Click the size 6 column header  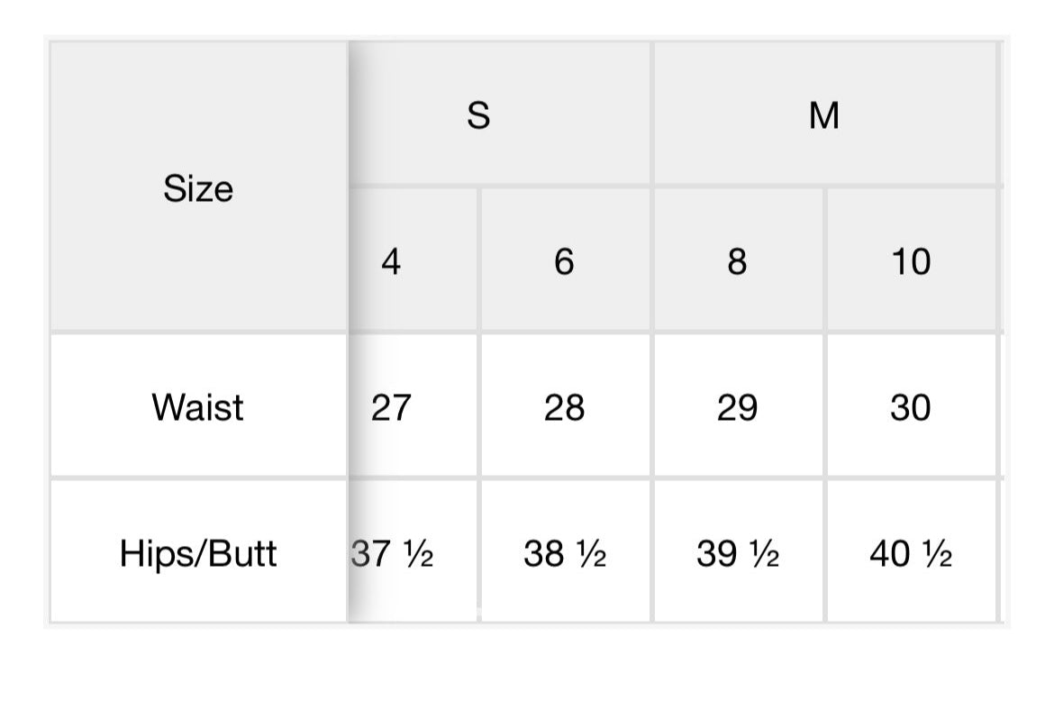point(564,261)
